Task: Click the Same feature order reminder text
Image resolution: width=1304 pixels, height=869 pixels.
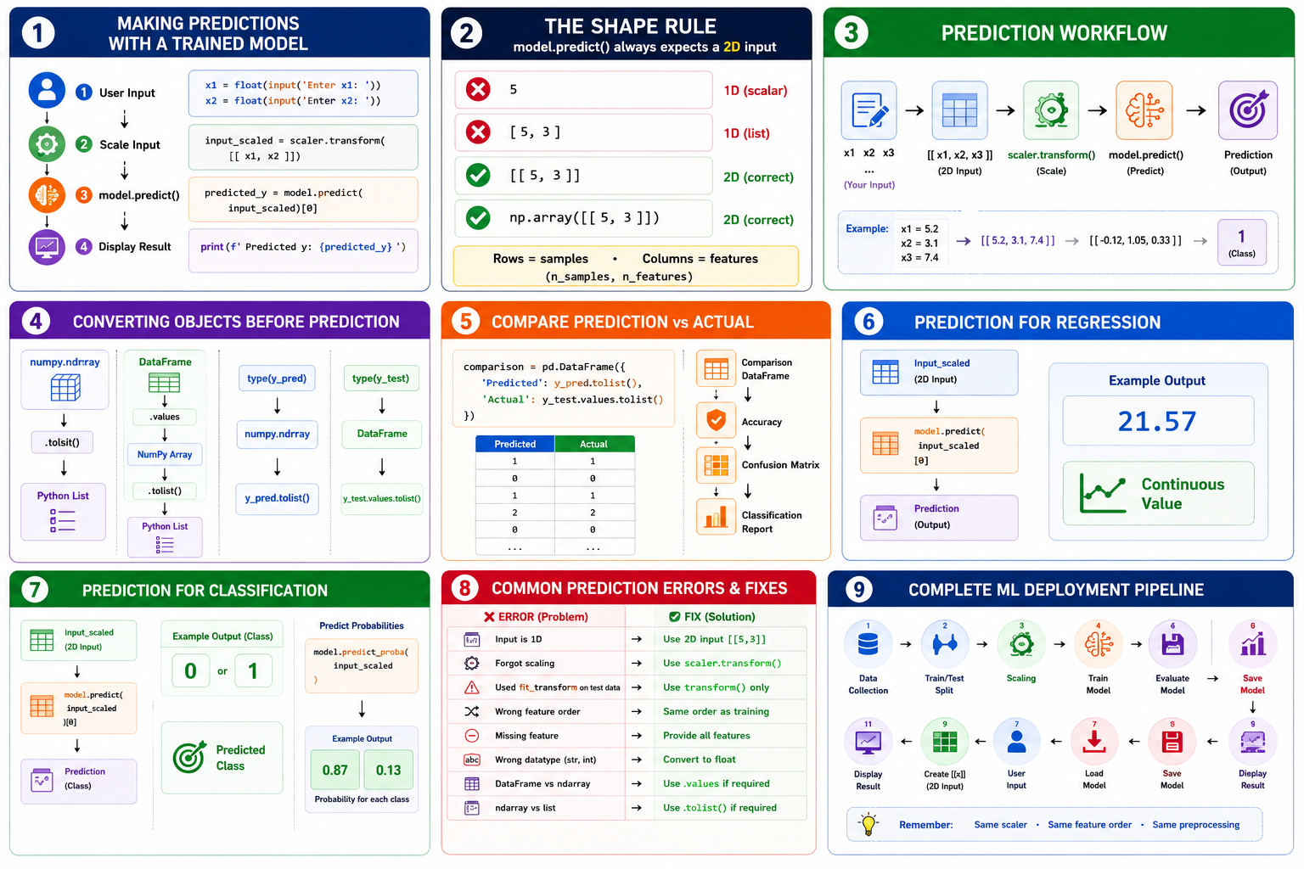Action: [x=1089, y=825]
